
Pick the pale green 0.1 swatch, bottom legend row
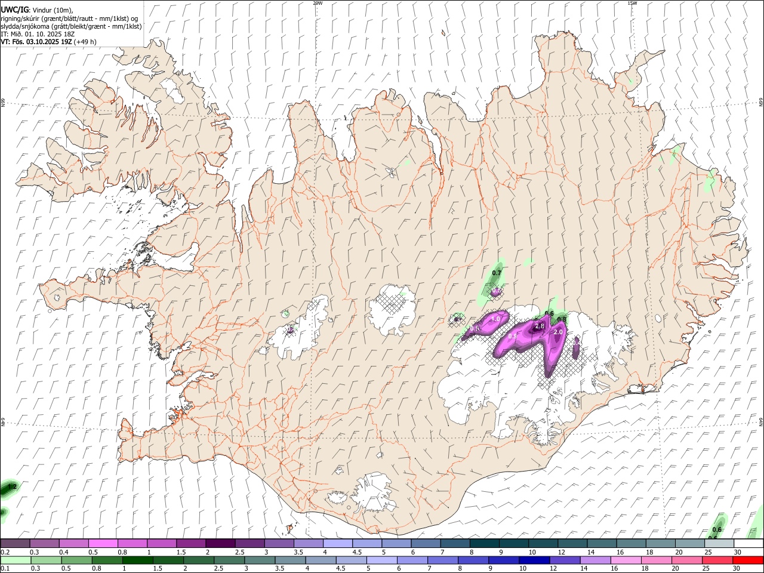(x=15, y=560)
